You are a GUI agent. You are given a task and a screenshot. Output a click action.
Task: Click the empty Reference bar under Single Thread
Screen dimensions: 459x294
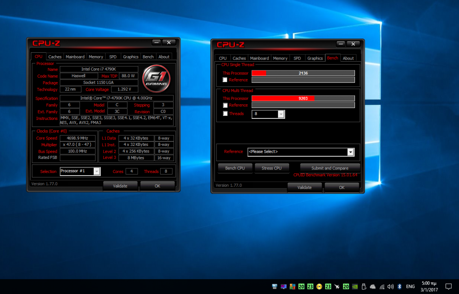(x=303, y=80)
